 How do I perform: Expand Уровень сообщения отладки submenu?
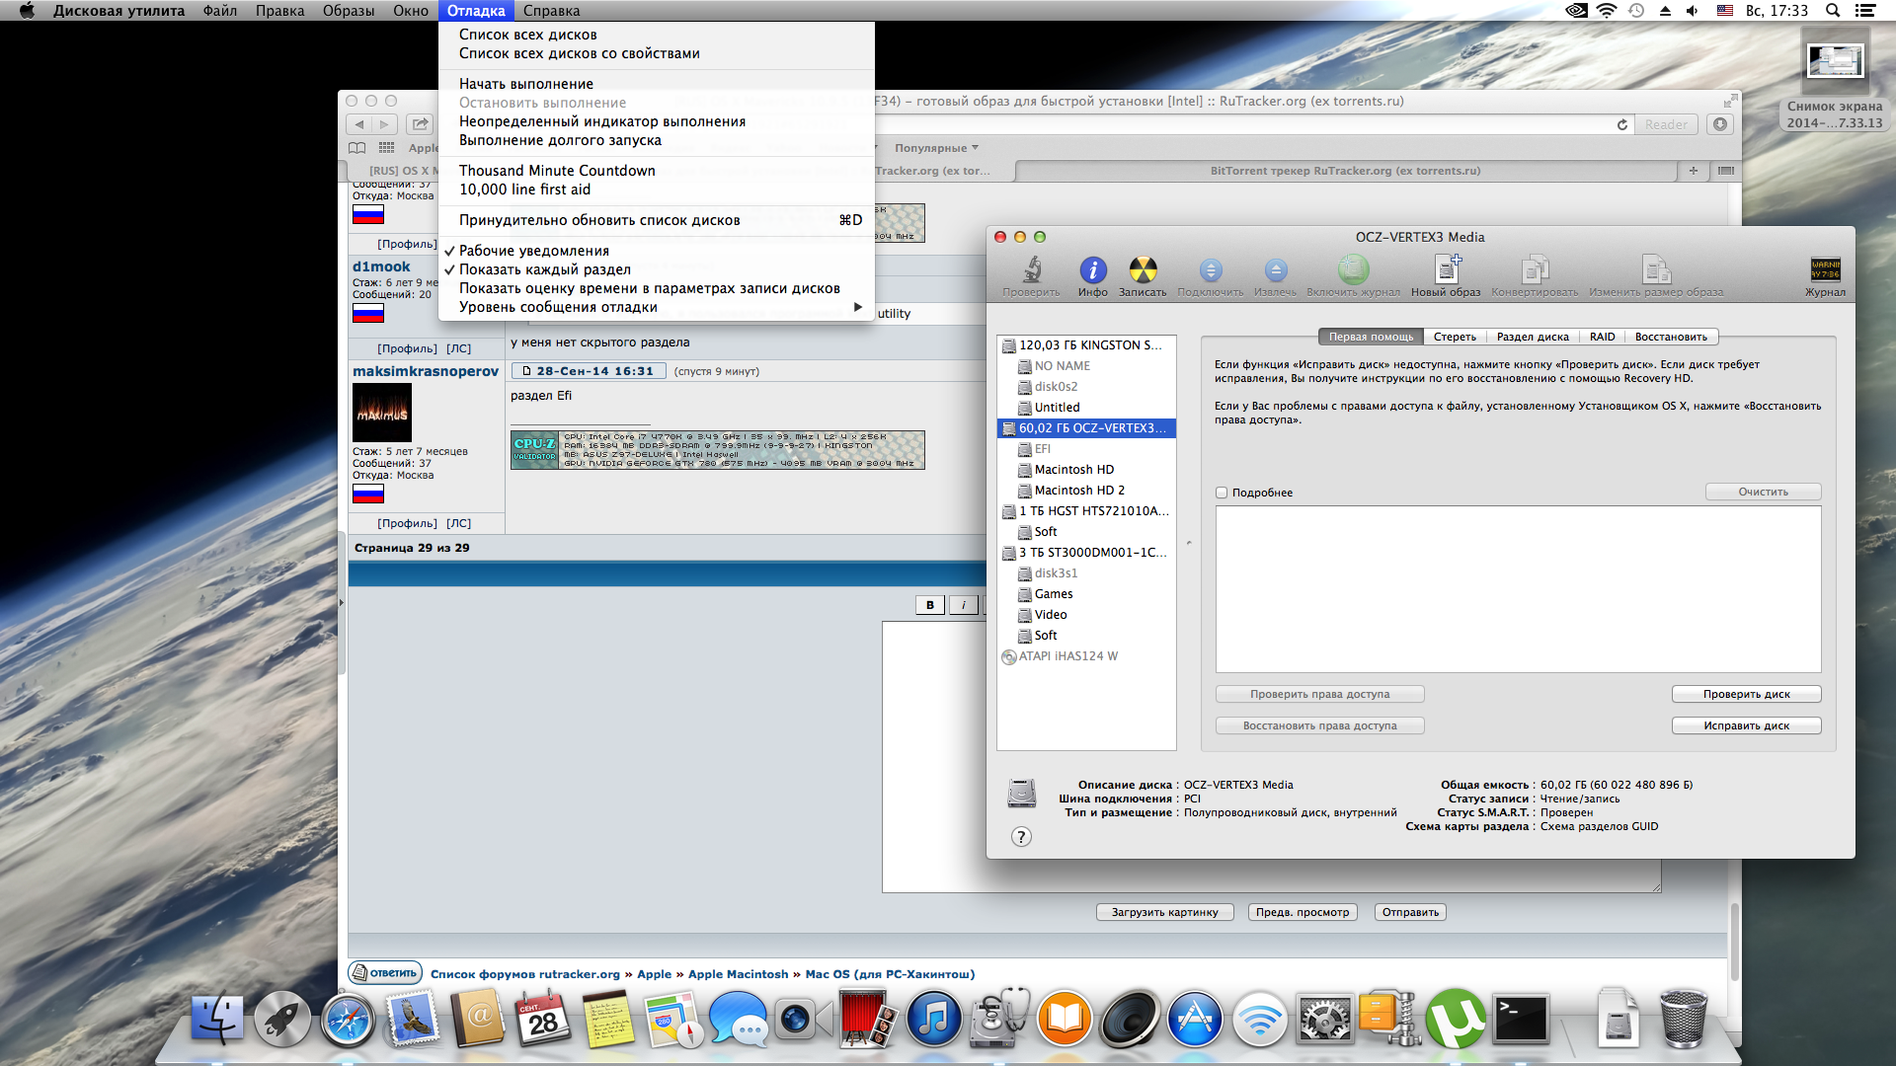coord(656,307)
